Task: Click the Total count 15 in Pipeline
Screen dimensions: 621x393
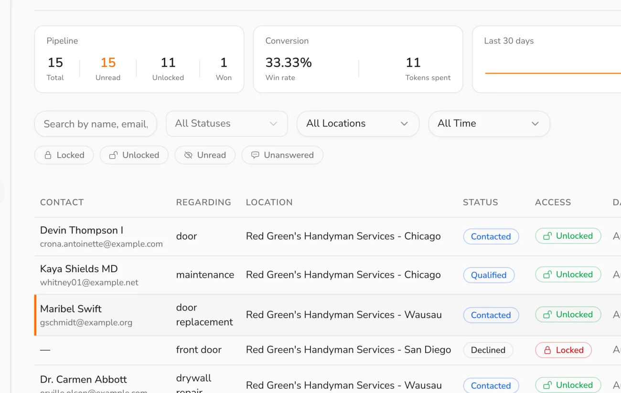Action: click(x=55, y=63)
